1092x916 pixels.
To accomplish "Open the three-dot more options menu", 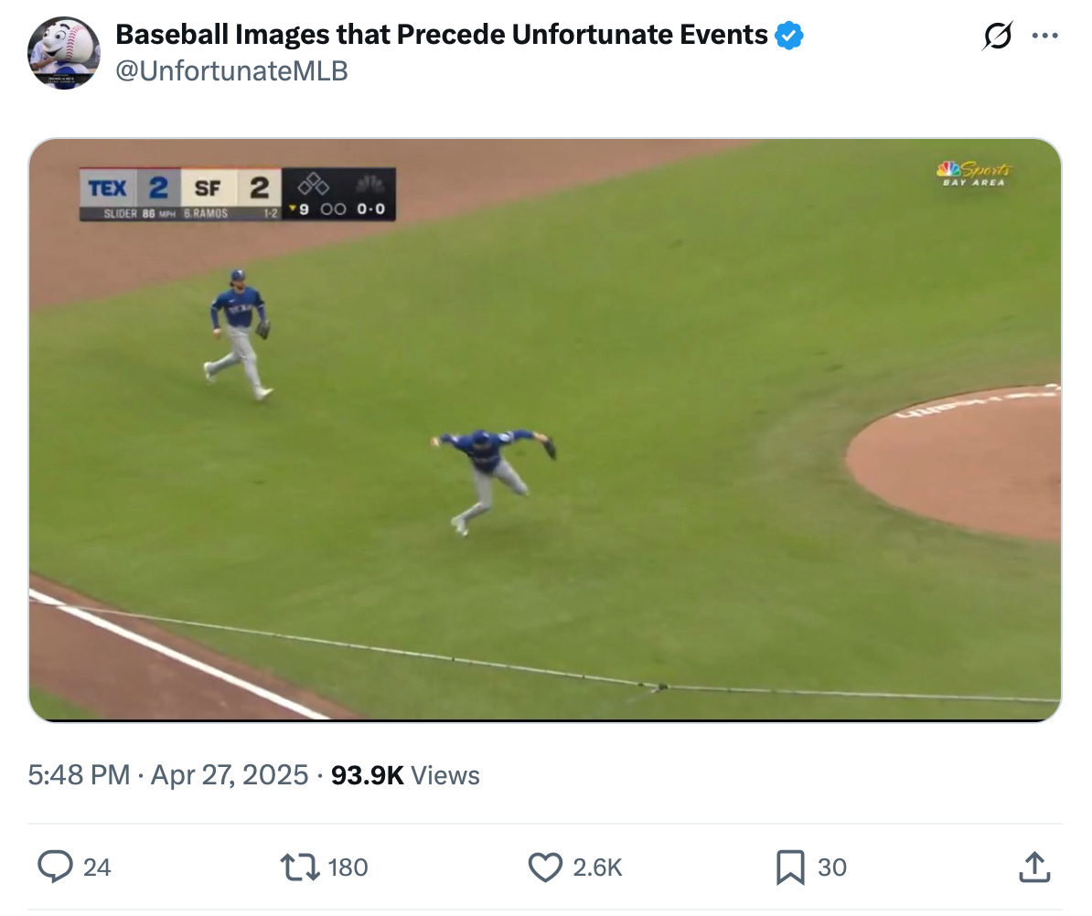I will click(x=1045, y=36).
